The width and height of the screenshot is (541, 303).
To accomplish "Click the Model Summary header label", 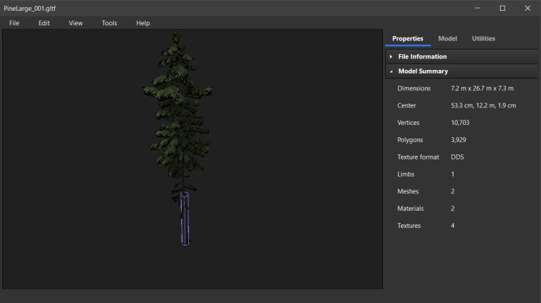I will point(423,71).
